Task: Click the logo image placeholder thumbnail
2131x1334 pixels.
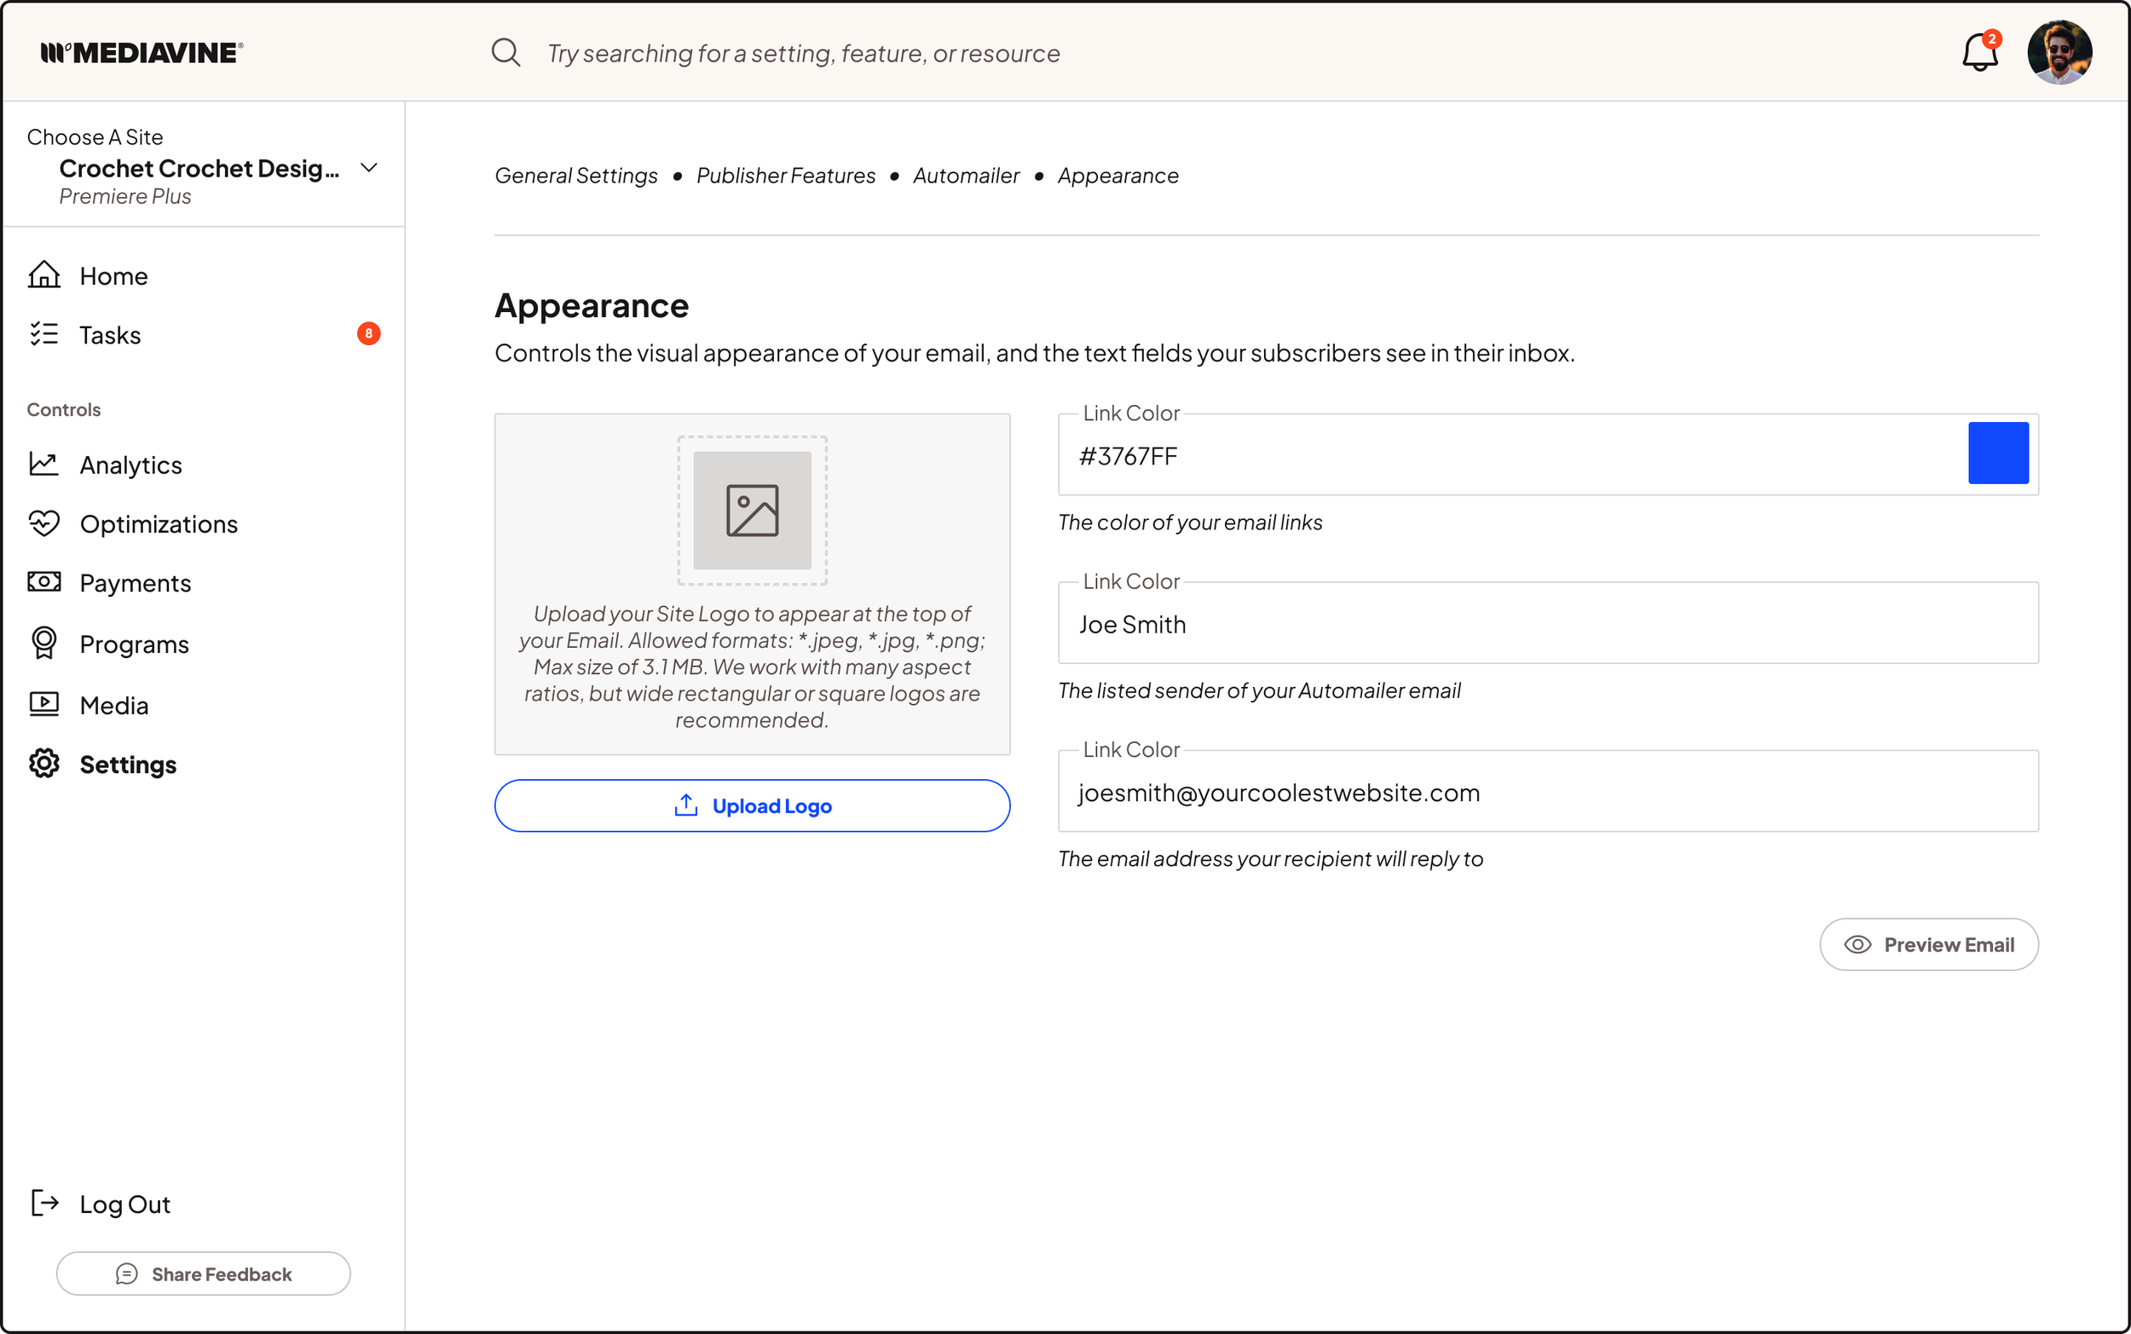Action: click(752, 511)
